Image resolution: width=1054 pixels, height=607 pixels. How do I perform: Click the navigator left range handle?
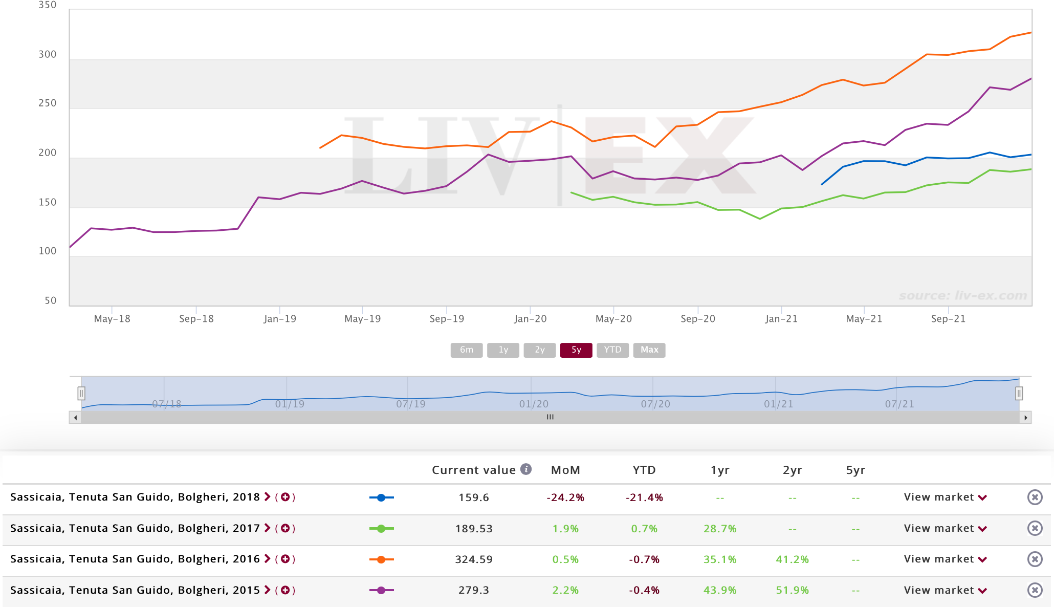81,393
